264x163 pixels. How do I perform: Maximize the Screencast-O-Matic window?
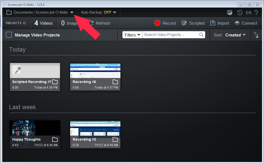click(249, 5)
